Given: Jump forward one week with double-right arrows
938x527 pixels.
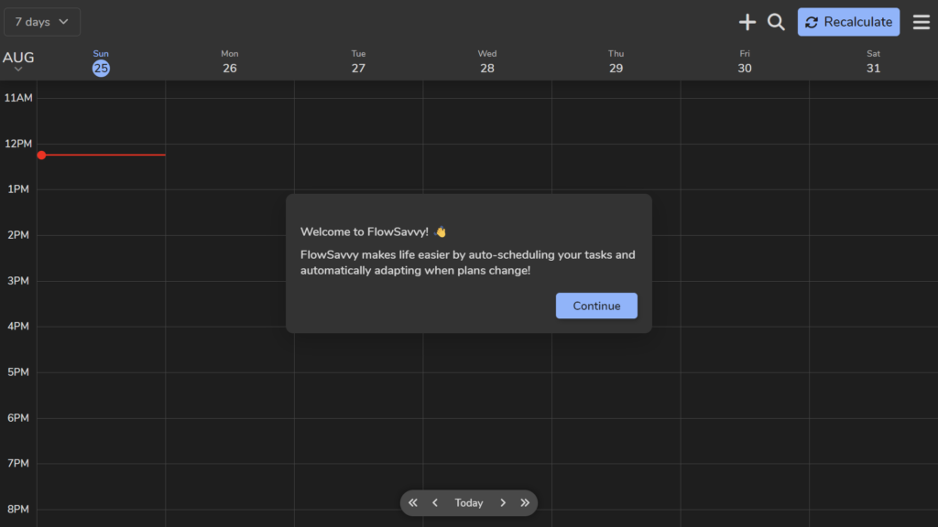Looking at the screenshot, I should pyautogui.click(x=525, y=503).
